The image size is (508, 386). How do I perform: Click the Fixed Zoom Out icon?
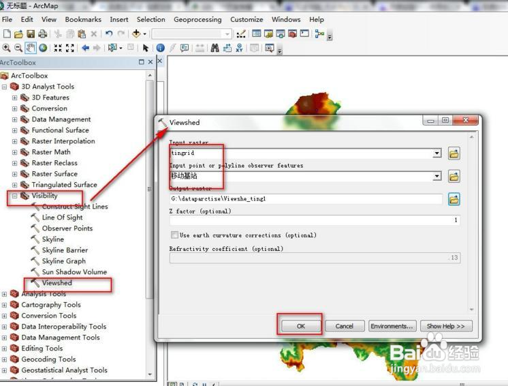click(x=70, y=48)
